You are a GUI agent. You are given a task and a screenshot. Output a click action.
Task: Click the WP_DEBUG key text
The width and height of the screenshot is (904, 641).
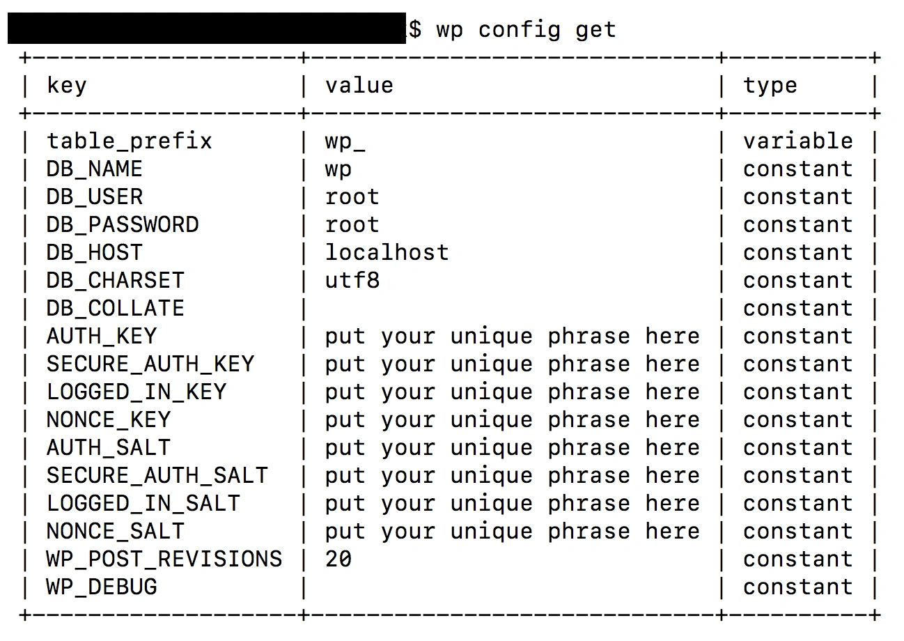click(x=101, y=587)
